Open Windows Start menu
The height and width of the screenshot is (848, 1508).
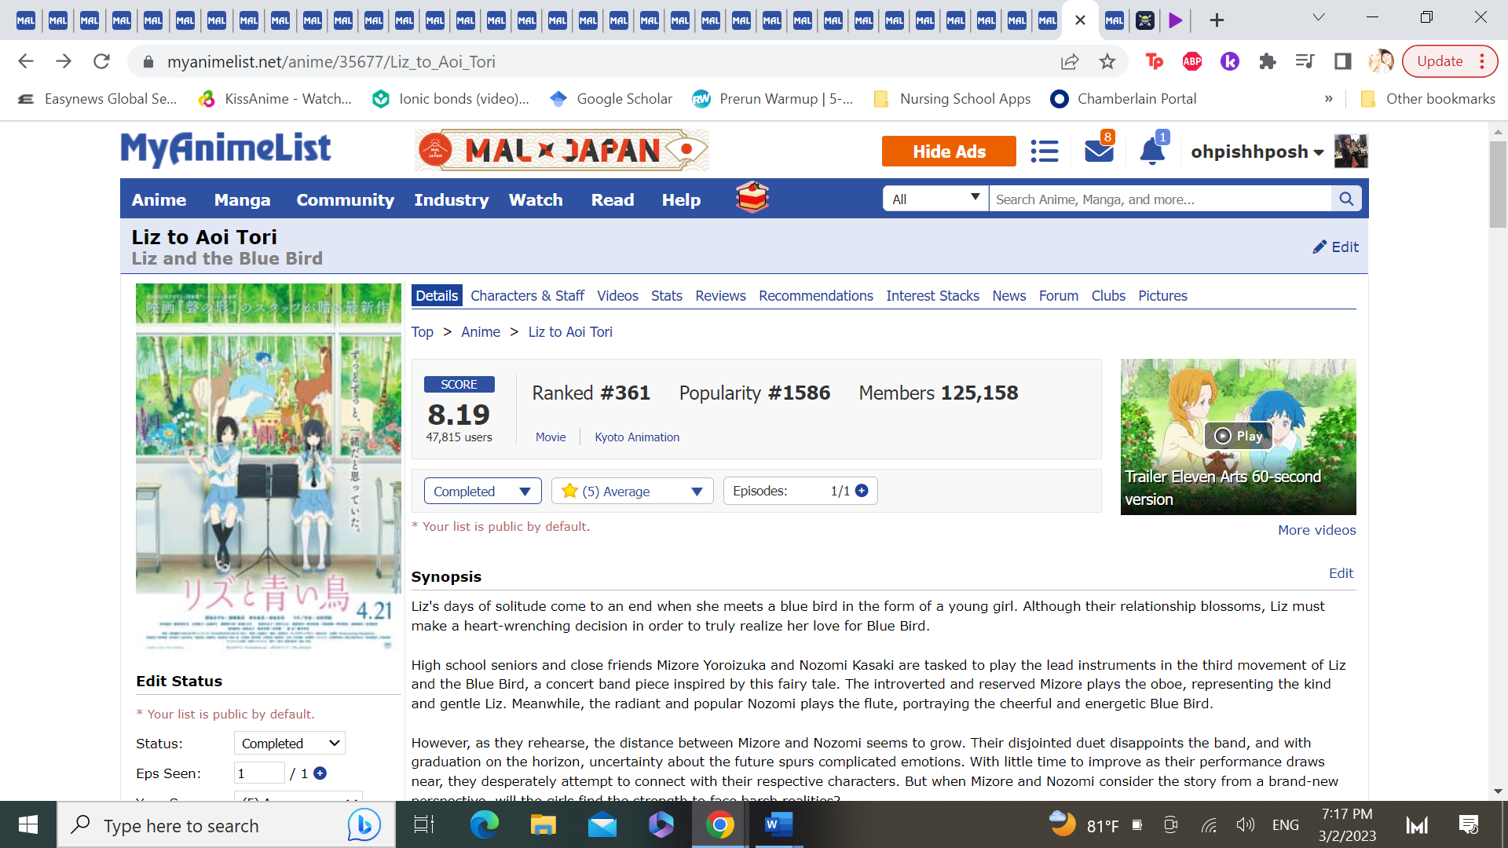[28, 824]
